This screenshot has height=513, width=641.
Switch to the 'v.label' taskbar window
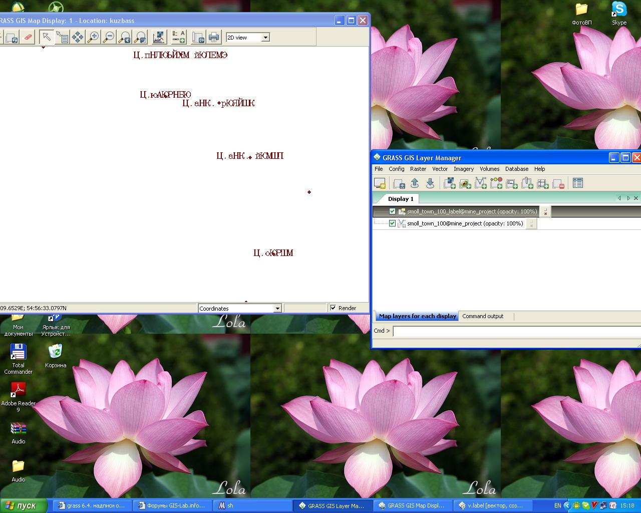493,505
